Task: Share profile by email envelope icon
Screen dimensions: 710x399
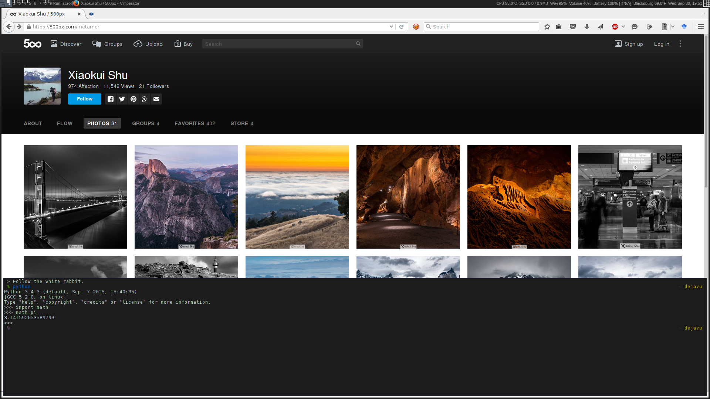Action: [156, 99]
